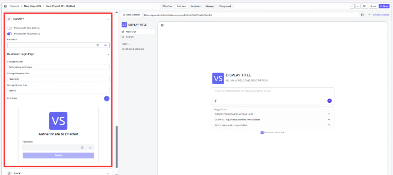Expand the SLACK section
The width and height of the screenshot is (393, 175).
[x=108, y=173]
